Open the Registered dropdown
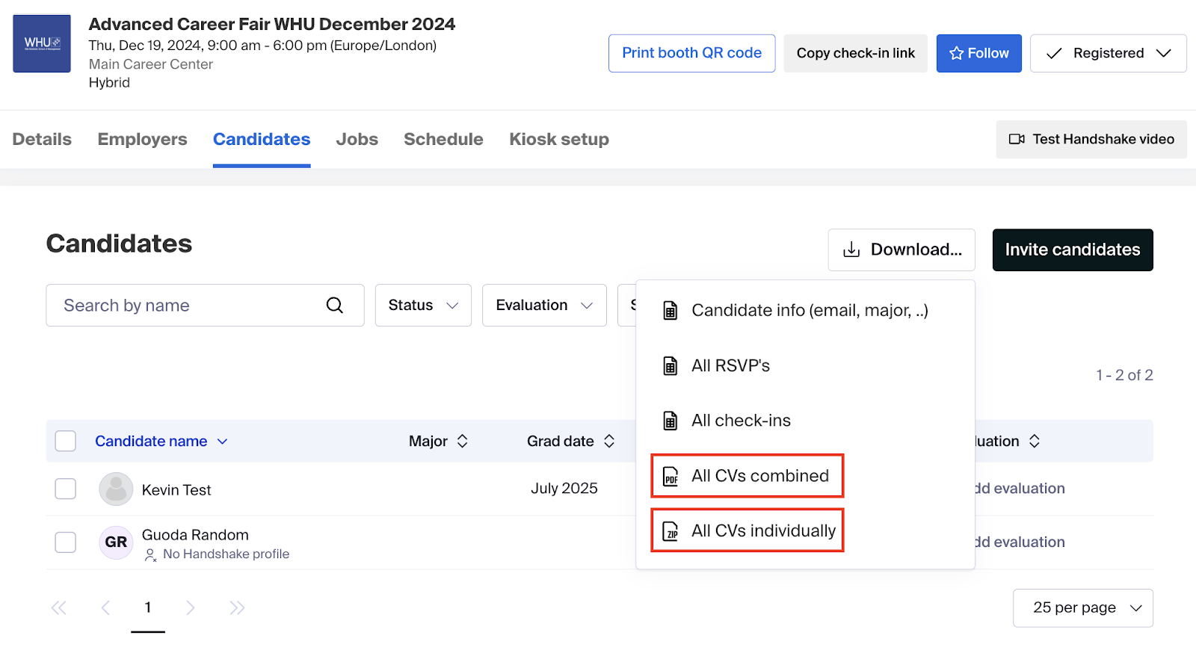 coord(1108,53)
